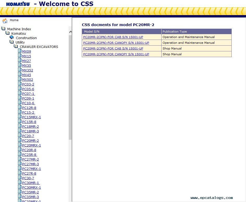The image size is (246, 202).
Task: Open the PC30MRX-1 model link
Action: [31, 188]
